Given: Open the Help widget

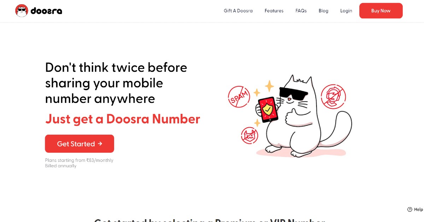Looking at the screenshot, I should [415, 209].
